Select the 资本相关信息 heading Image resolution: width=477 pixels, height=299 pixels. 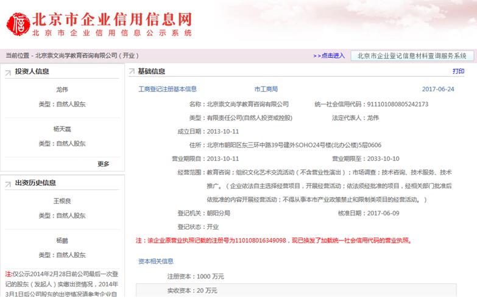point(156,261)
